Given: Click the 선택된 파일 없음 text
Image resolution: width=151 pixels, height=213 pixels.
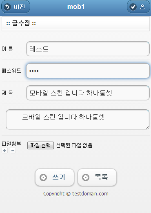Looking at the screenshot, I should tap(74, 145).
